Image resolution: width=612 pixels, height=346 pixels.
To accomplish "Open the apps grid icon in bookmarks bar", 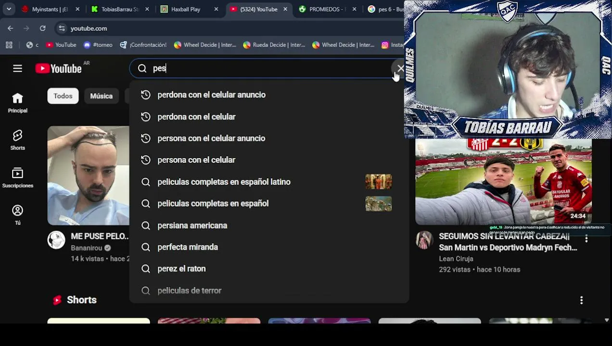I will 9,45.
